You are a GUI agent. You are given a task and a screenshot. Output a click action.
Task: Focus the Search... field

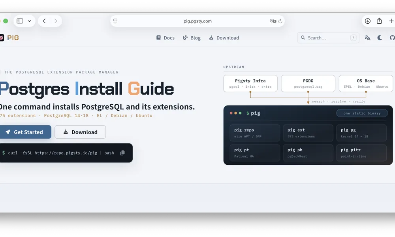click(328, 38)
